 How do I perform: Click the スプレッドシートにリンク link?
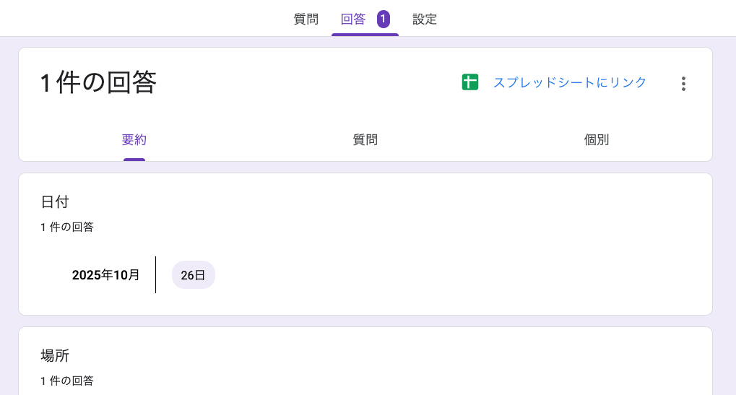point(570,82)
